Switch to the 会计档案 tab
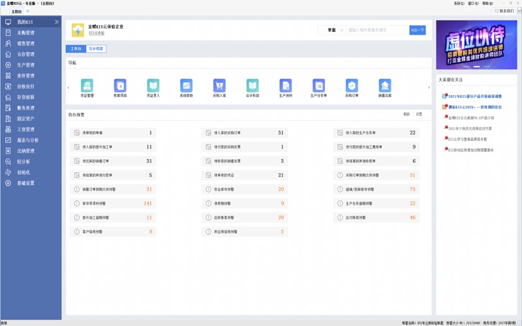This screenshot has height=326, width=522. 96,49
